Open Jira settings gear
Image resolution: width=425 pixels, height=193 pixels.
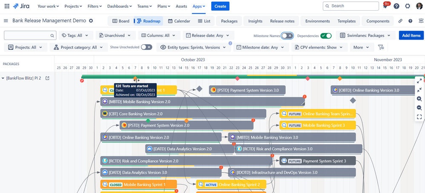(408, 6)
